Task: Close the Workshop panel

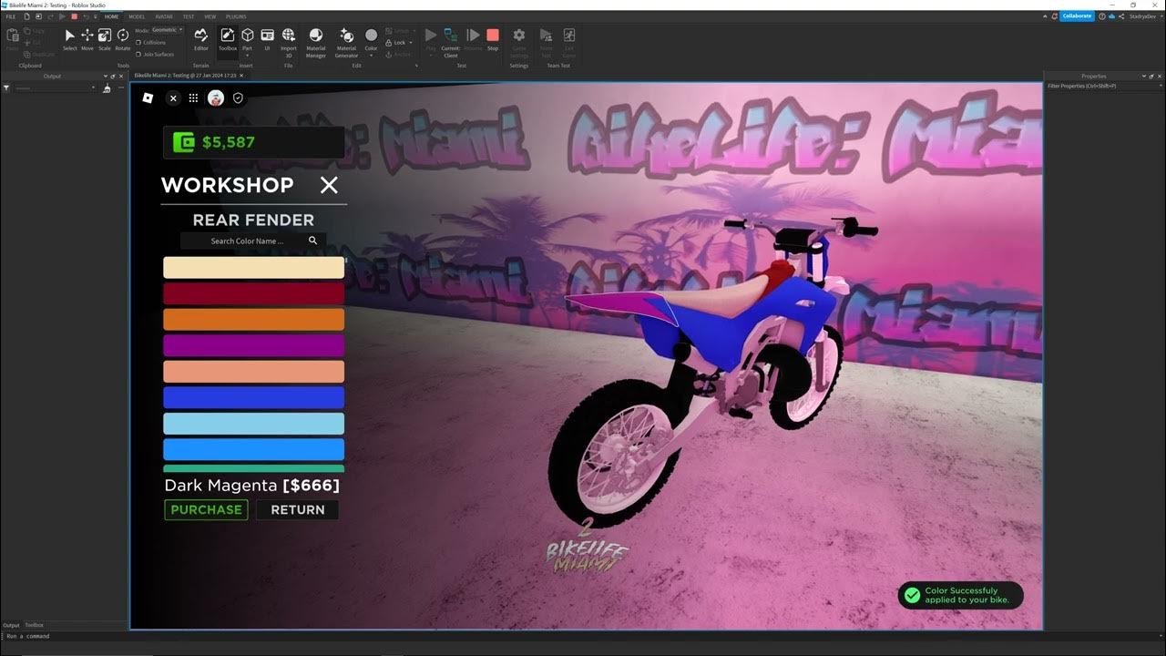Action: (329, 185)
